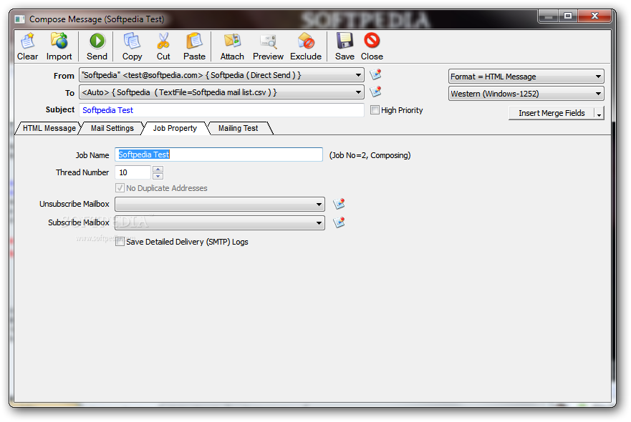
Task: Click the Job Name input field
Action: [218, 154]
